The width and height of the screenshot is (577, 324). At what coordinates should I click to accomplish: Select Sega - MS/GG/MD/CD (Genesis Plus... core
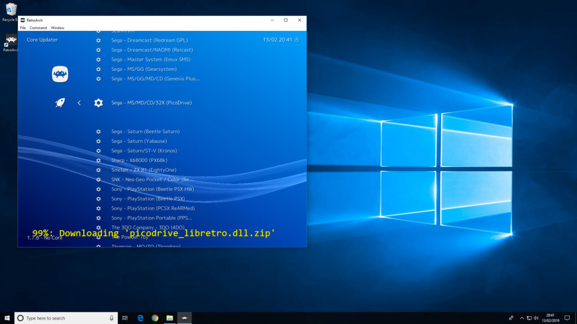coord(156,79)
